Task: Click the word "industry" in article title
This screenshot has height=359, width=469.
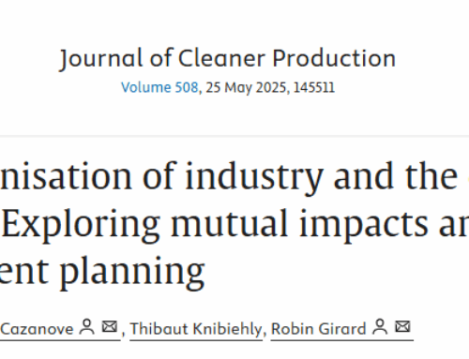Action: tap(254, 177)
